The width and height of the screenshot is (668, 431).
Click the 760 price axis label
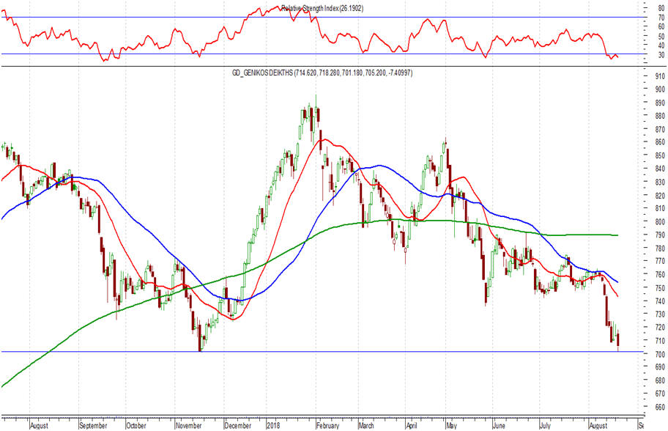coord(660,275)
